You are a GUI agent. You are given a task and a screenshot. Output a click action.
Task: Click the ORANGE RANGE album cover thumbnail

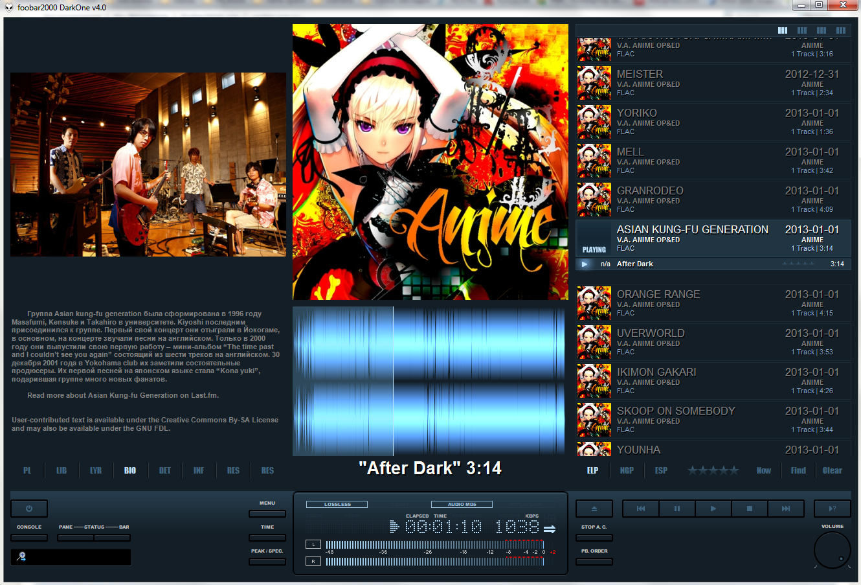[594, 303]
